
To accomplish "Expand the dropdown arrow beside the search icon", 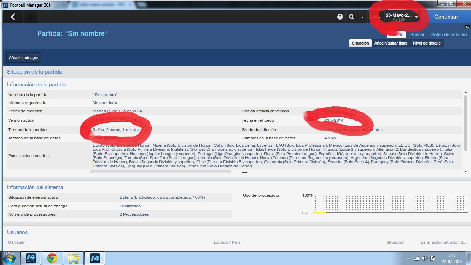I will point(362,17).
